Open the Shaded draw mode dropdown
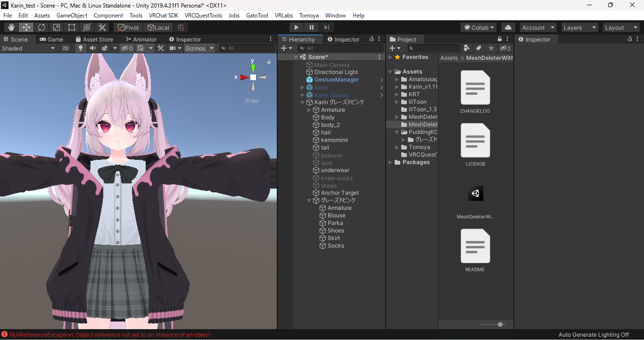The width and height of the screenshot is (644, 340). (28, 48)
